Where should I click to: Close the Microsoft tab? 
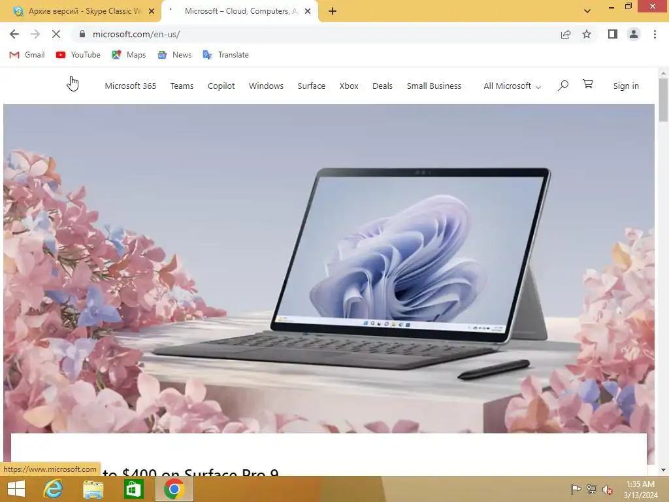tap(308, 12)
